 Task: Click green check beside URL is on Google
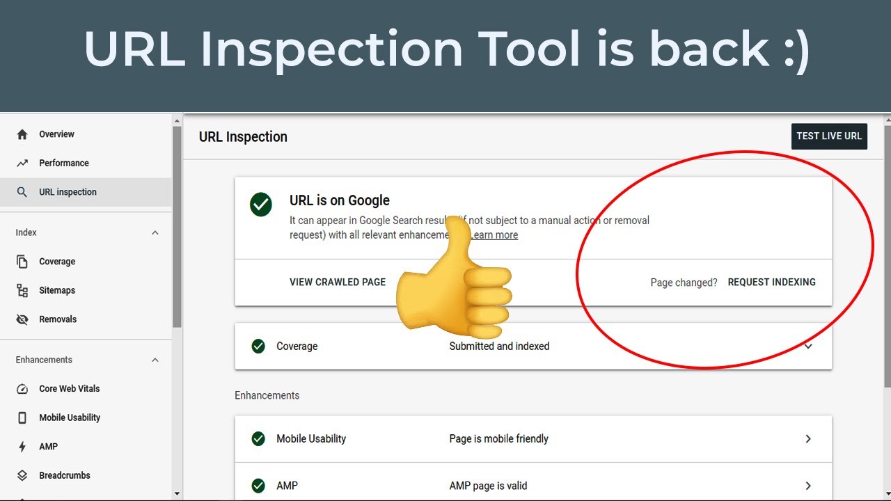pos(261,205)
